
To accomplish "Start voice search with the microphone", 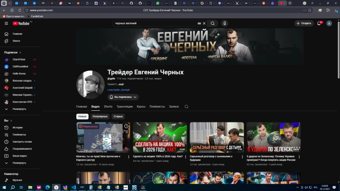I will [x=225, y=23].
